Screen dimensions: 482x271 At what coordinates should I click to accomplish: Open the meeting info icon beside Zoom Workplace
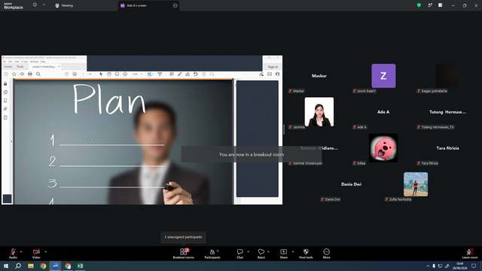(x=35, y=5)
